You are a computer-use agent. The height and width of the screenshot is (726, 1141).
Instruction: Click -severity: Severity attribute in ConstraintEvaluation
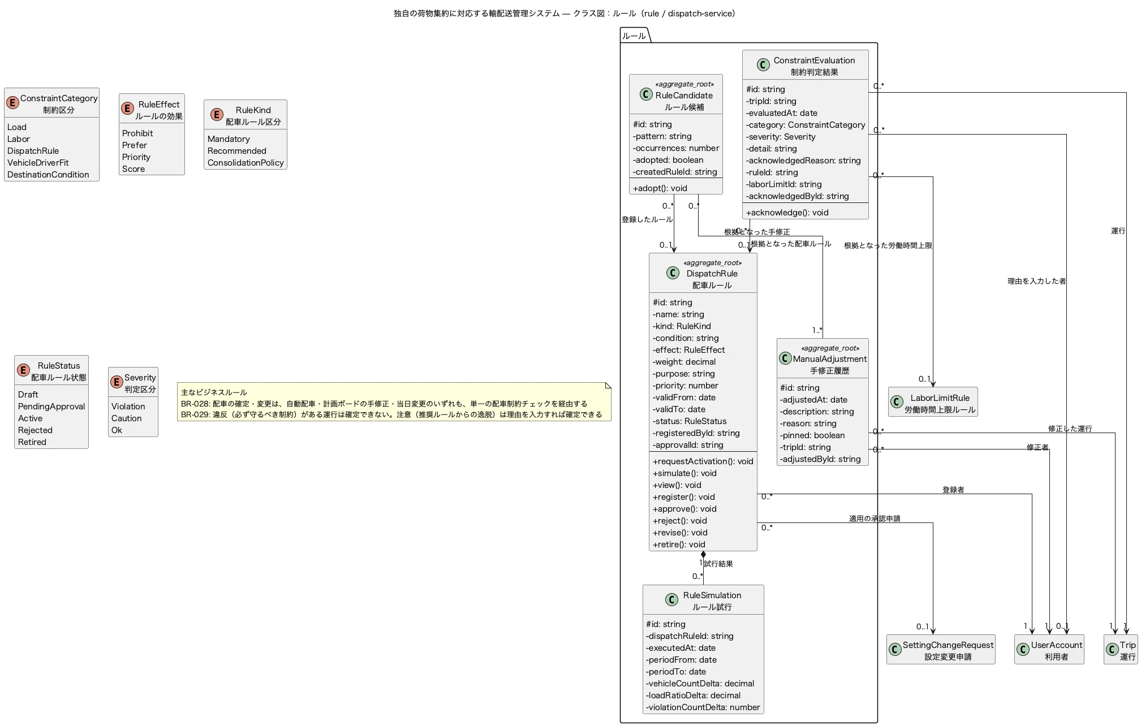pyautogui.click(x=781, y=137)
